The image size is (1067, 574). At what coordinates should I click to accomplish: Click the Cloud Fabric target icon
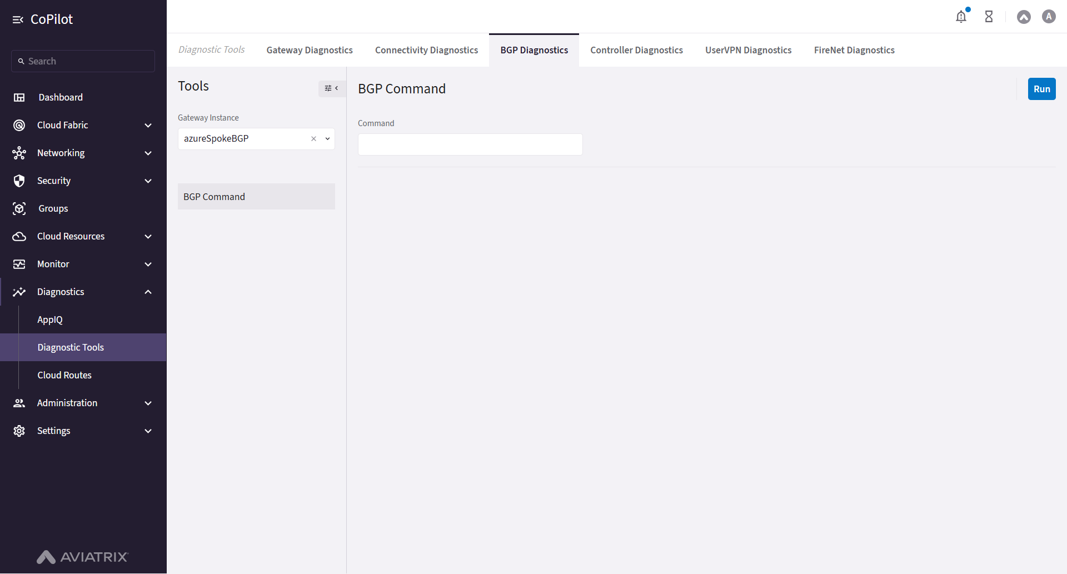point(19,125)
